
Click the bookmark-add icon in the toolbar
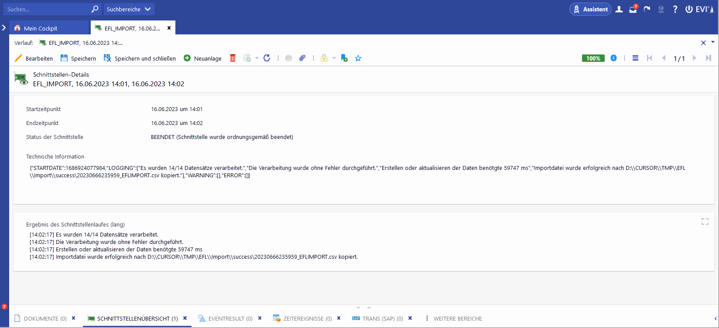(344, 58)
